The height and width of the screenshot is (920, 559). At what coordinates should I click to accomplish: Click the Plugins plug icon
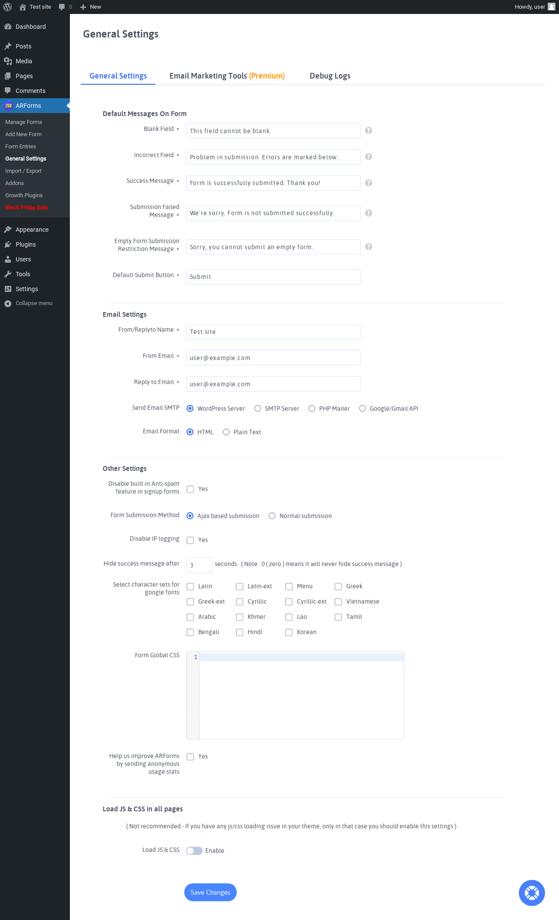(8, 244)
